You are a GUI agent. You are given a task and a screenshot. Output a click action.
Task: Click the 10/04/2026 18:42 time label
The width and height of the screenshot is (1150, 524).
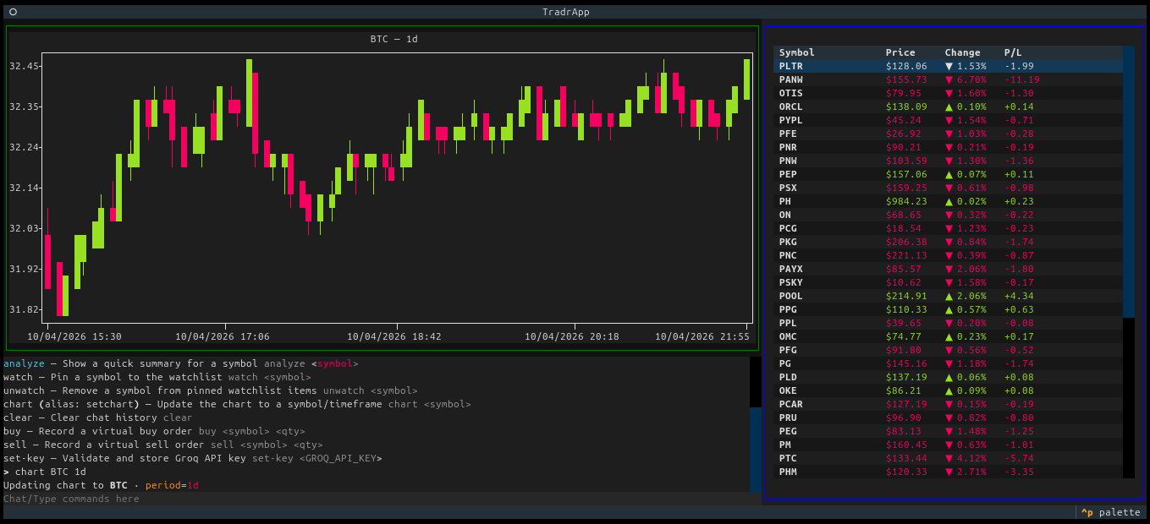[x=394, y=336]
